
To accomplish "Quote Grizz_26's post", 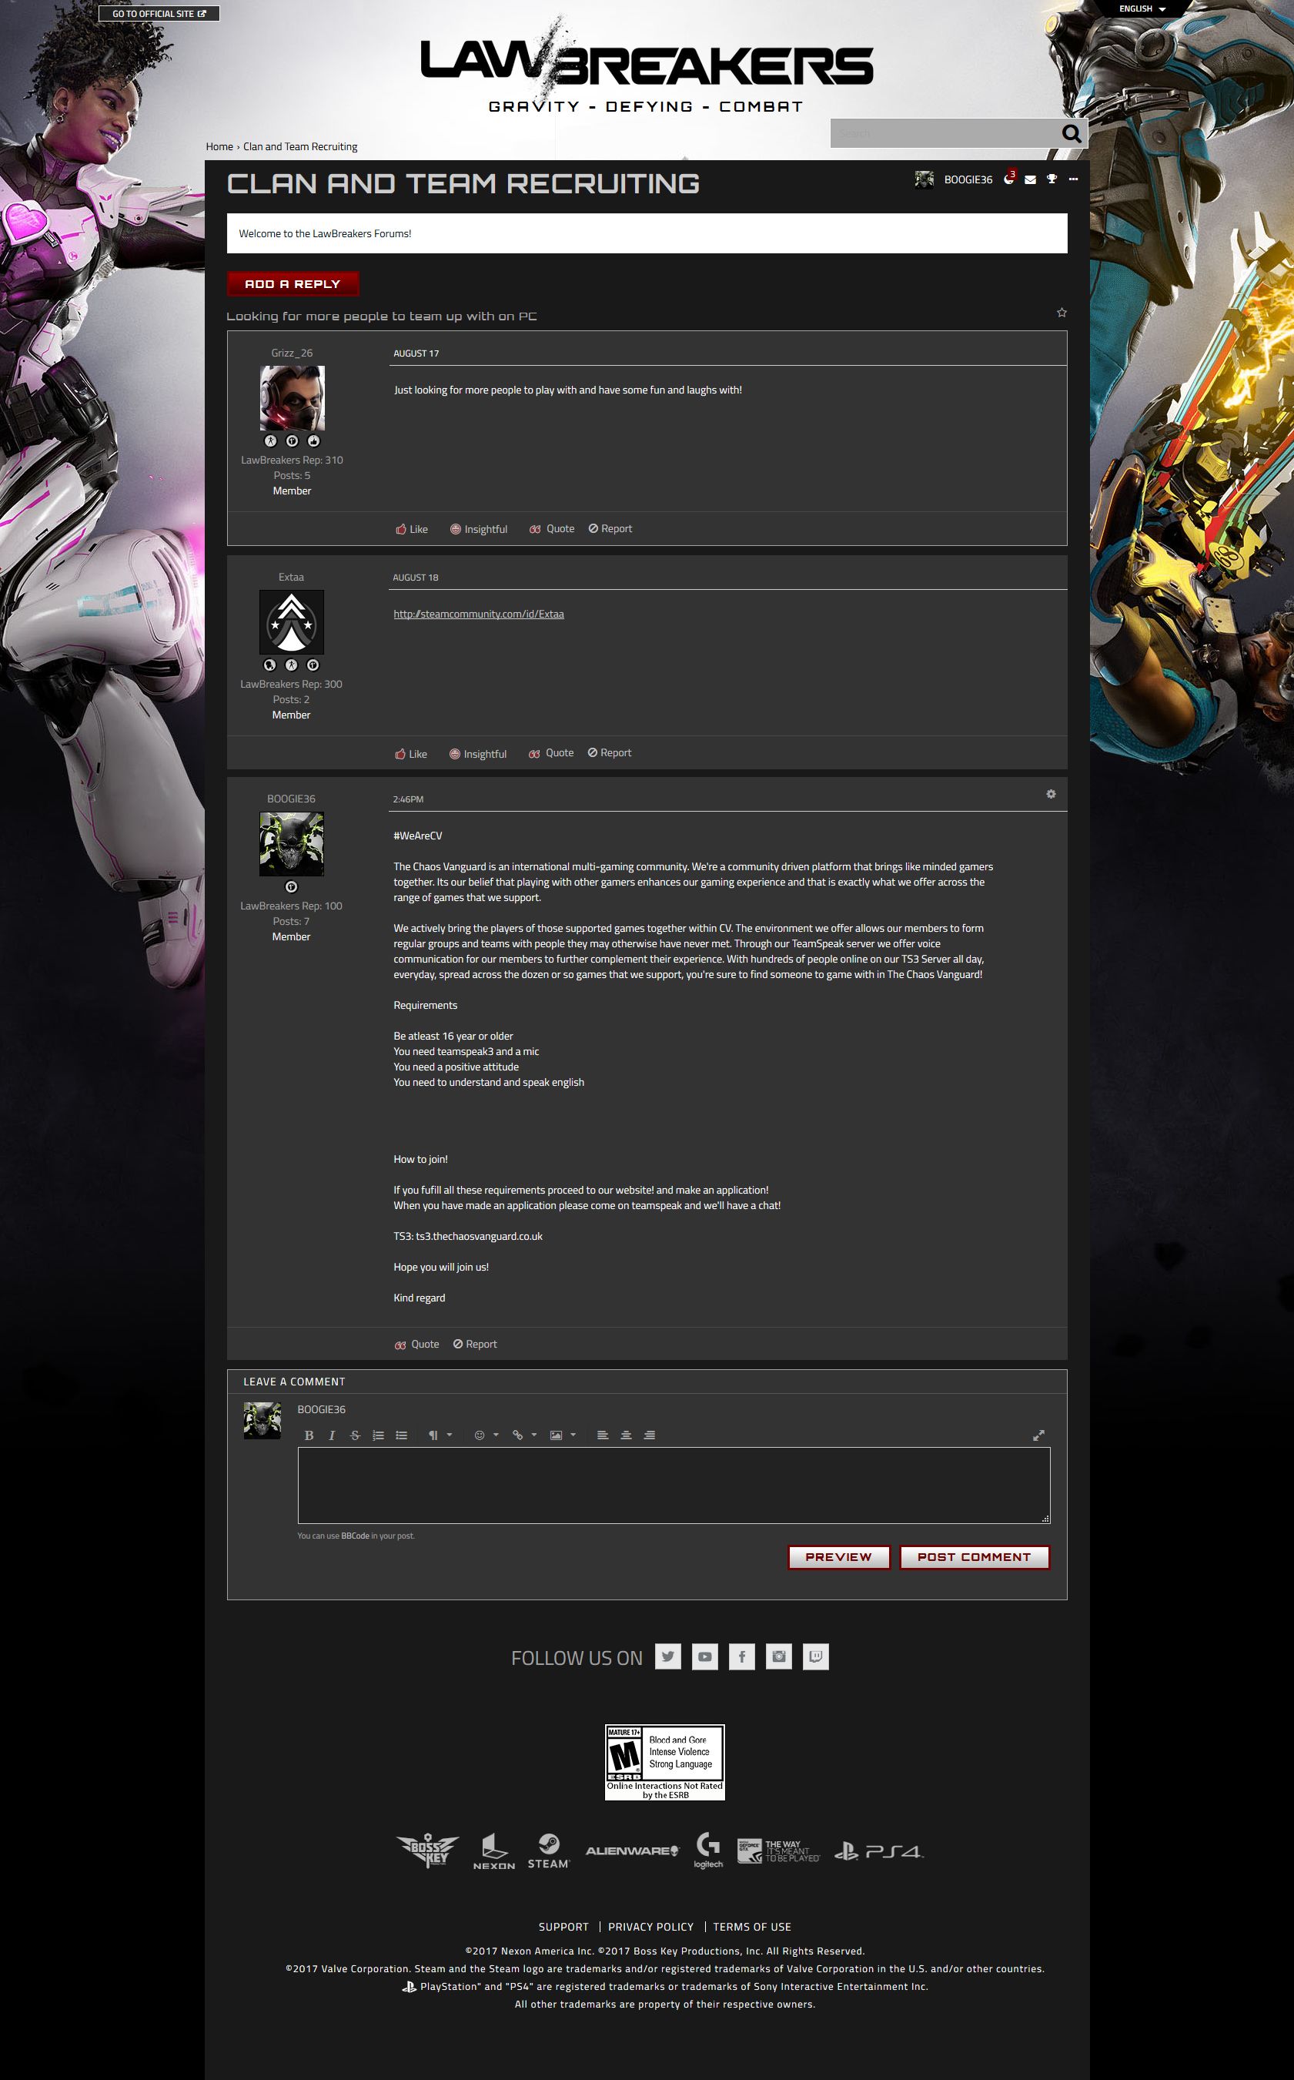I will click(552, 529).
